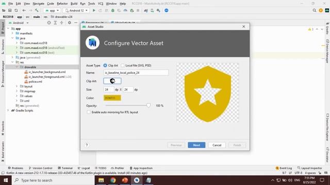Run the app with the green play icon
This screenshot has width=330, height=185.
coord(94,10)
